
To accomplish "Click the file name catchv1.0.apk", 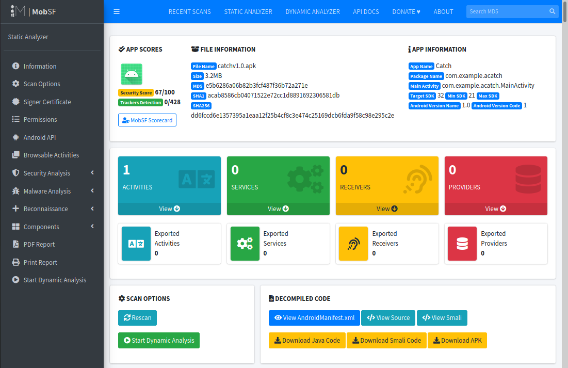I will 237,66.
